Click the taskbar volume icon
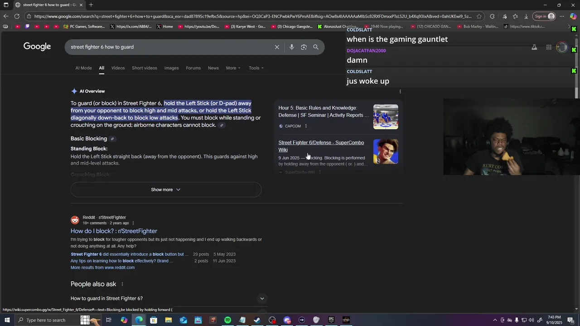Viewport: 580px width, 326px height. pos(531,320)
